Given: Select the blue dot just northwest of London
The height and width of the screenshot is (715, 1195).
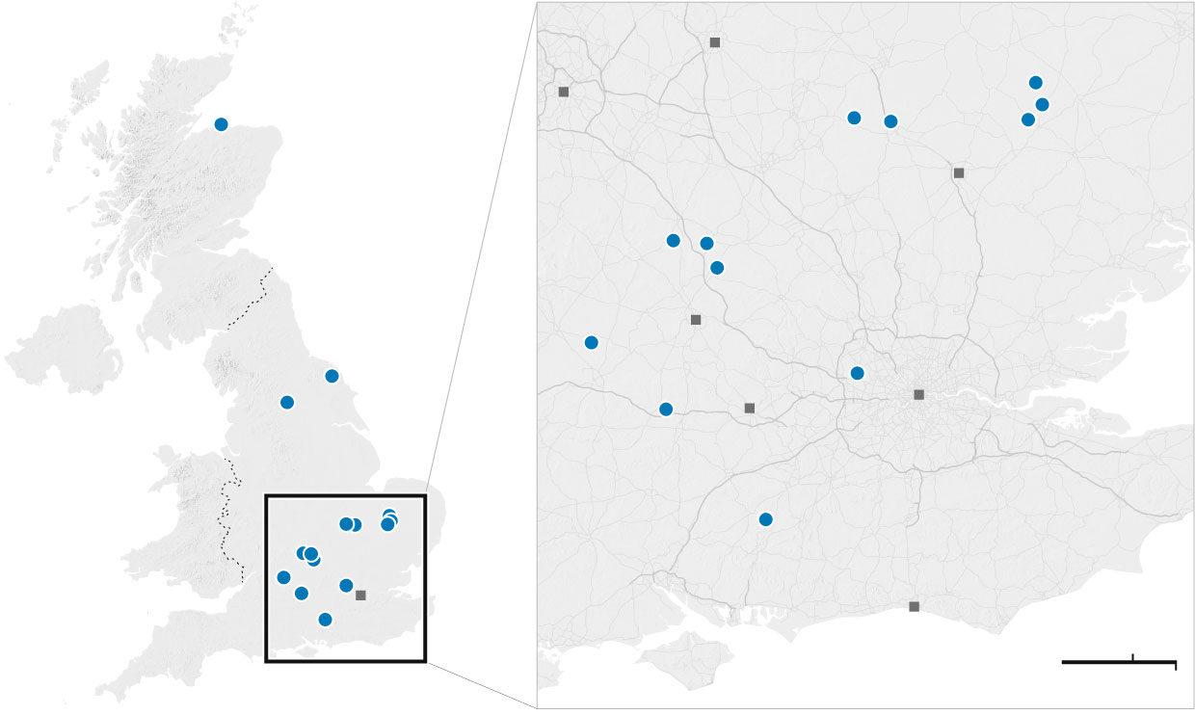Looking at the screenshot, I should coord(857,373).
